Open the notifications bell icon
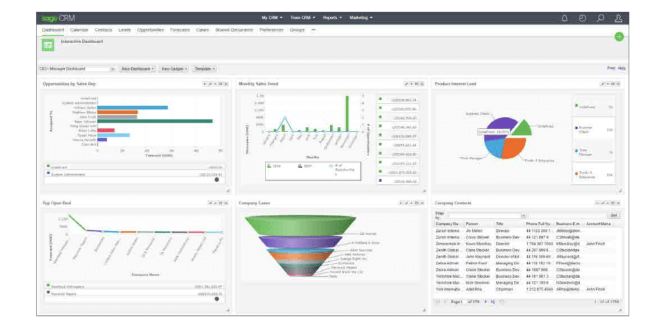The height and width of the screenshot is (328, 652). (x=564, y=18)
